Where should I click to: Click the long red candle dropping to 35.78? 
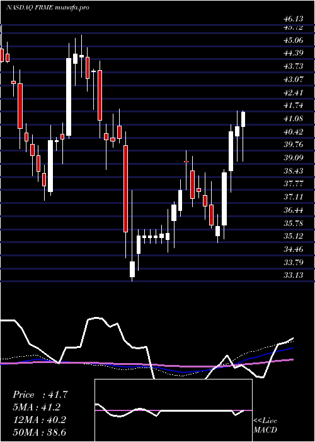pyautogui.click(x=126, y=189)
